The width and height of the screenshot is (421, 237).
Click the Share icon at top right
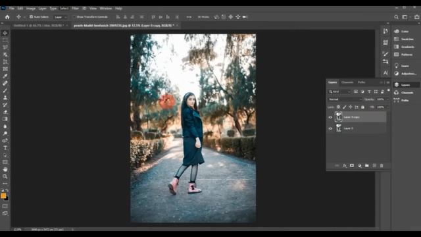416,17
